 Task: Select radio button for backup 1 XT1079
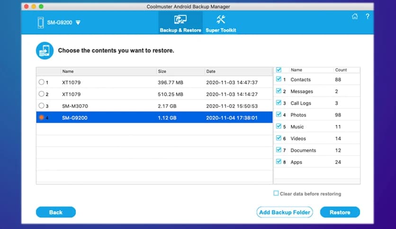tap(41, 82)
